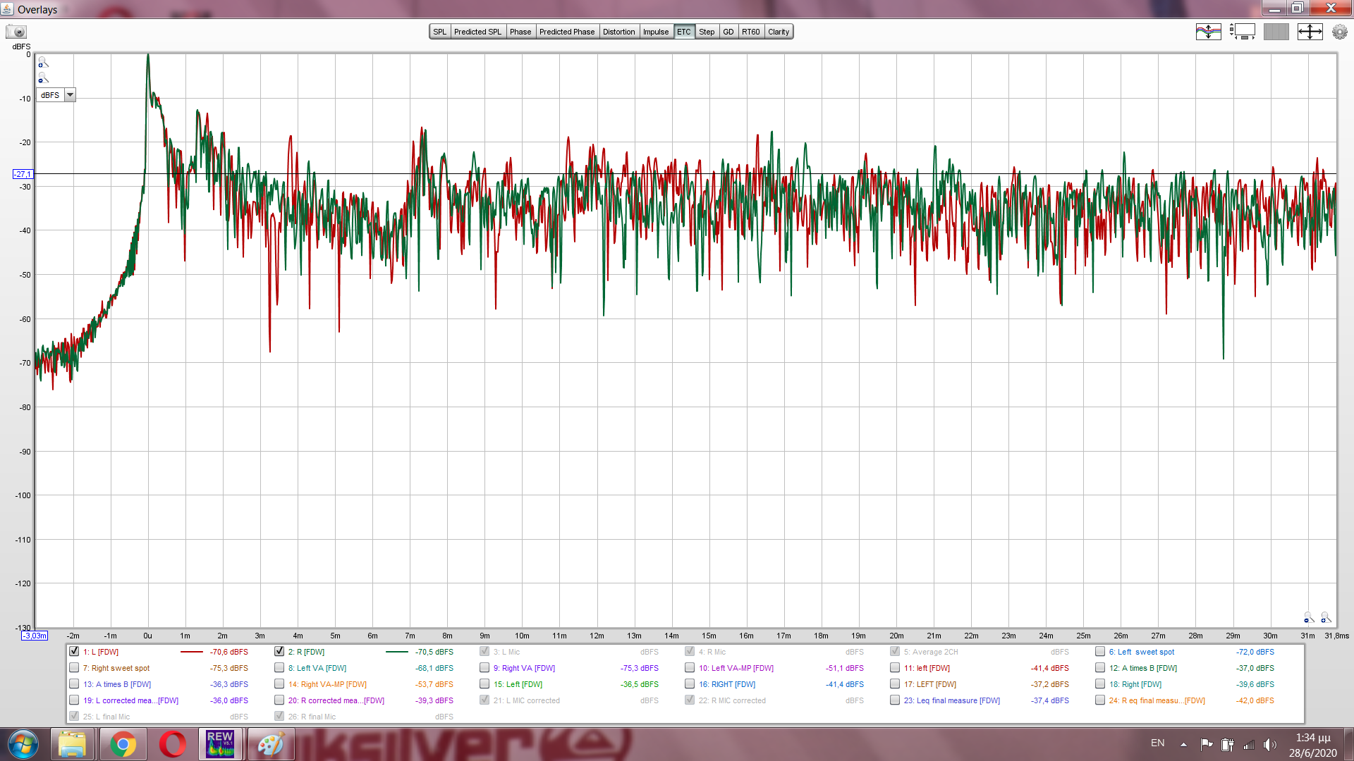The width and height of the screenshot is (1354, 761).
Task: Enable the 15: Left [FDW] trace
Action: [x=484, y=684]
